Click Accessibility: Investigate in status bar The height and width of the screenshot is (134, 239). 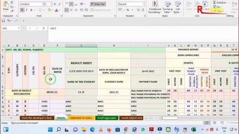pyautogui.click(x=25, y=123)
